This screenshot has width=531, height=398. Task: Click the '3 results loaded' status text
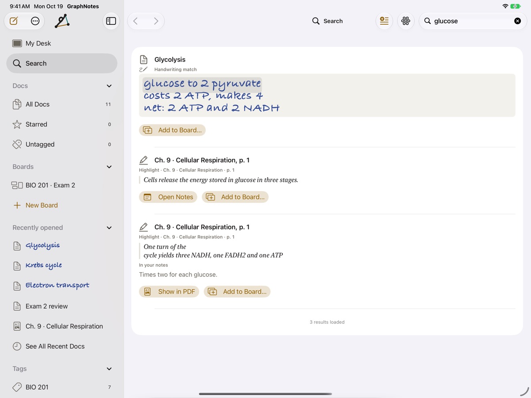point(327,322)
